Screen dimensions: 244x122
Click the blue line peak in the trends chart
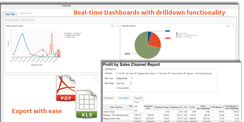(x=22, y=33)
